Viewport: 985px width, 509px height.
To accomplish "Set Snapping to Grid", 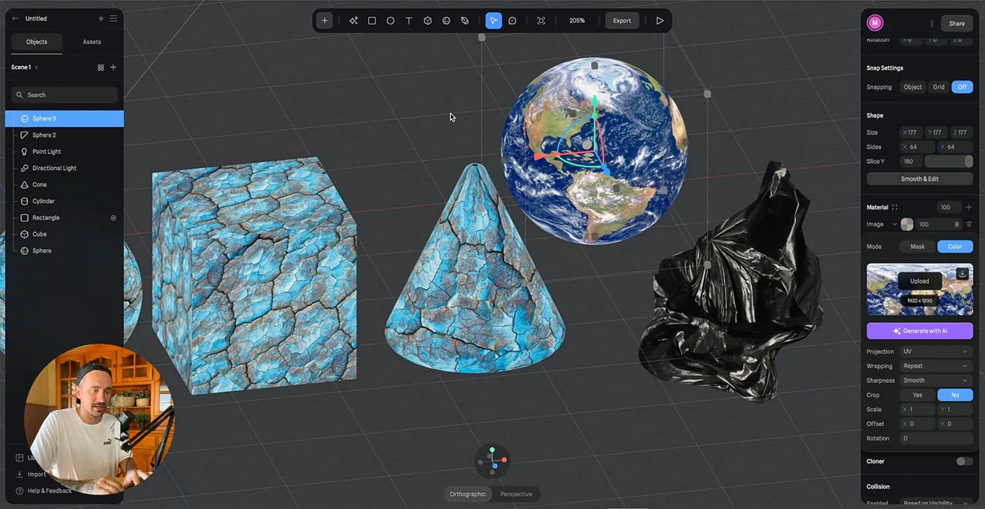I will [x=938, y=87].
